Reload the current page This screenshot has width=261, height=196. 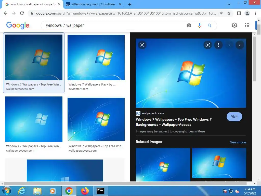(22, 13)
